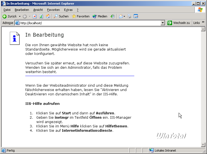The width and height of the screenshot is (207, 154).
Task: Click the bold word Ausführen
Action: pyautogui.click(x=105, y=113)
